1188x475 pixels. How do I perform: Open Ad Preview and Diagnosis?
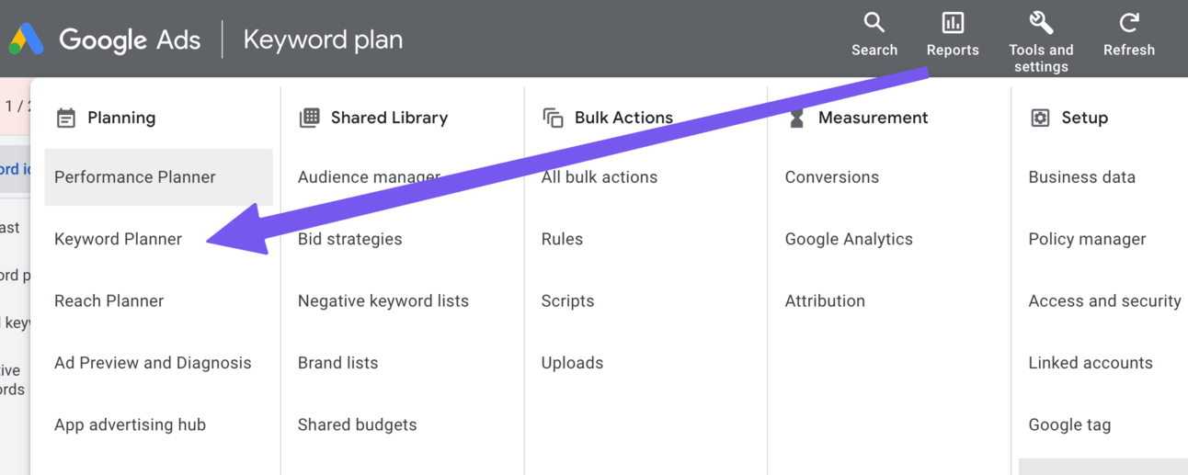tap(153, 363)
